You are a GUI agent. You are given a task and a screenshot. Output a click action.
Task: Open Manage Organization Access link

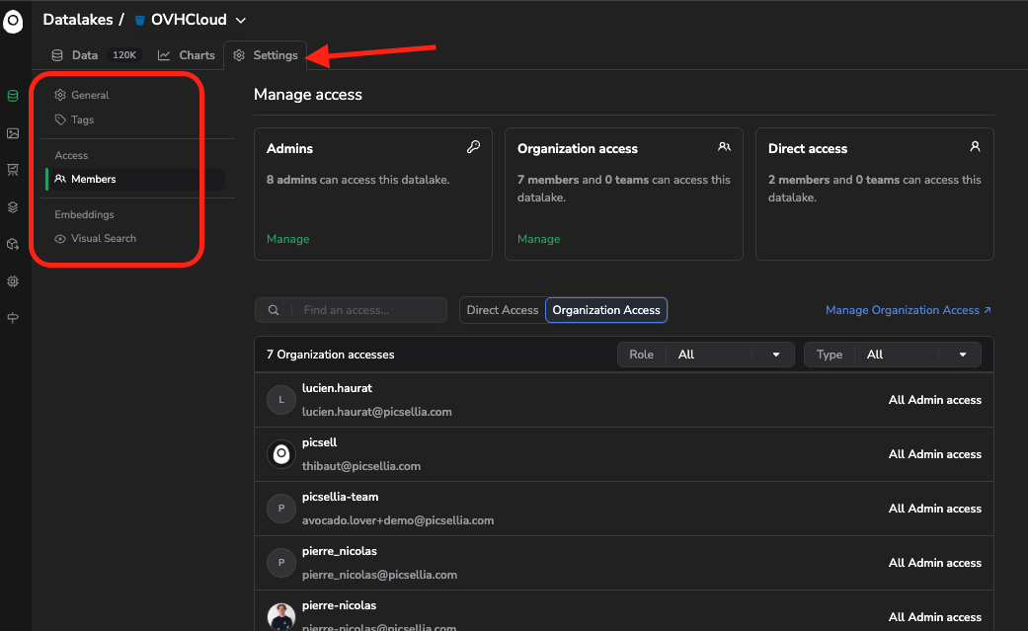point(909,310)
